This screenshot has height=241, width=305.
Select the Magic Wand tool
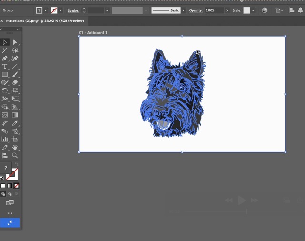5,50
